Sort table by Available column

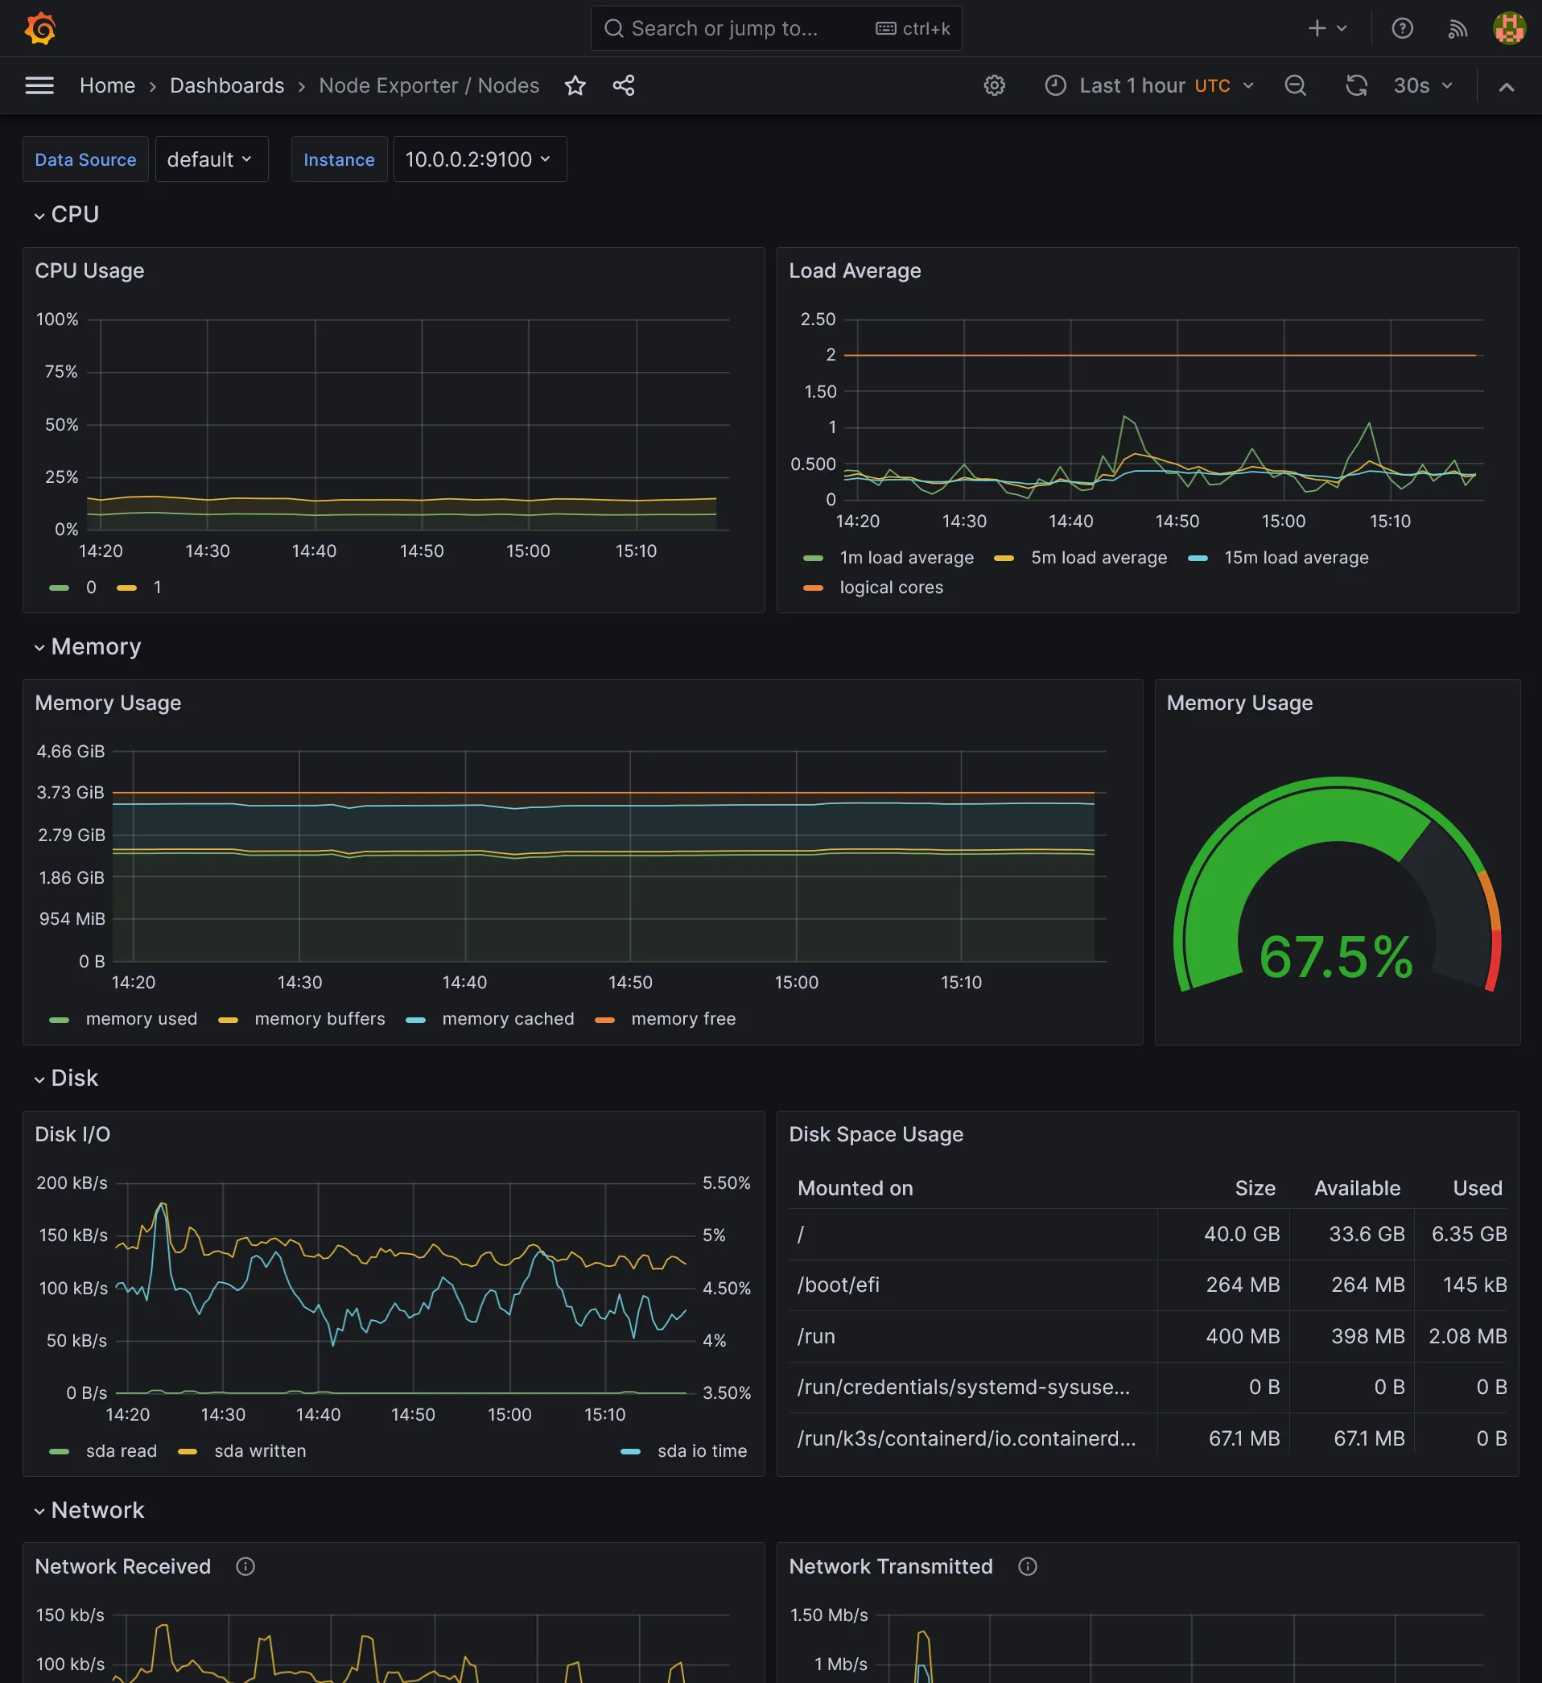1357,1188
